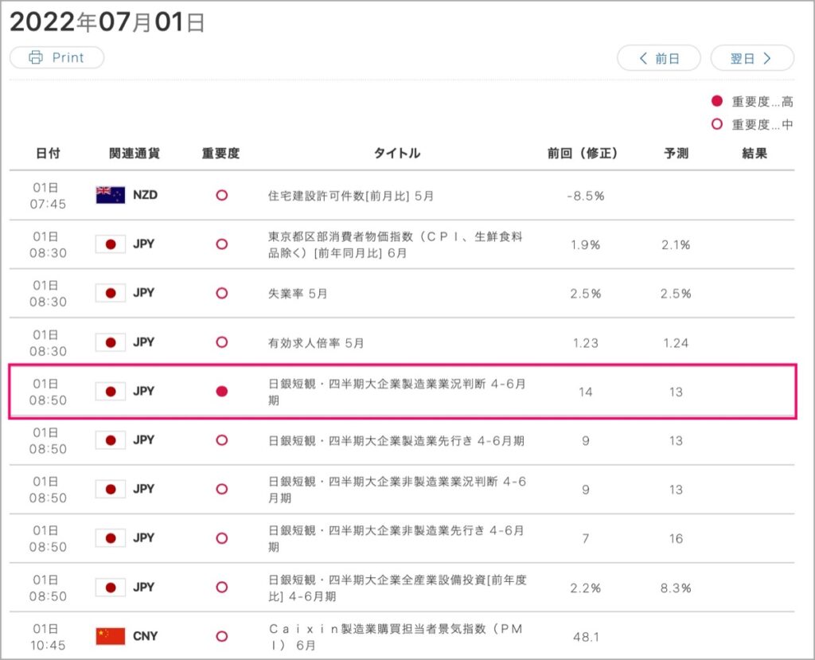This screenshot has height=660, width=815.
Task: Click the forecast value 2.1%
Action: 676,245
